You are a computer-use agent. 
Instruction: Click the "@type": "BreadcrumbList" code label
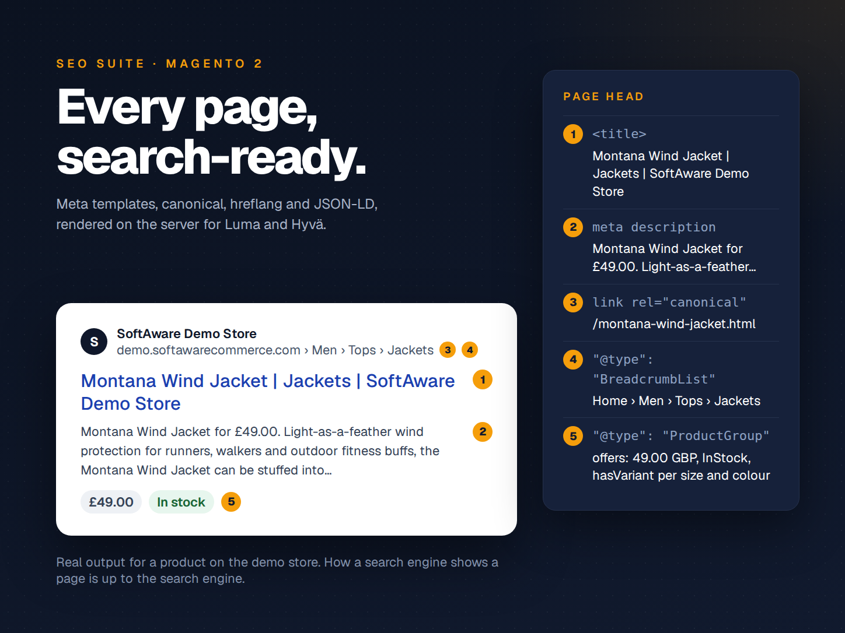(654, 369)
